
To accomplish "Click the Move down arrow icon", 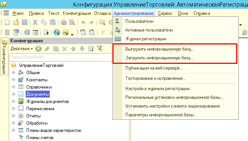I will tap(82, 49).
